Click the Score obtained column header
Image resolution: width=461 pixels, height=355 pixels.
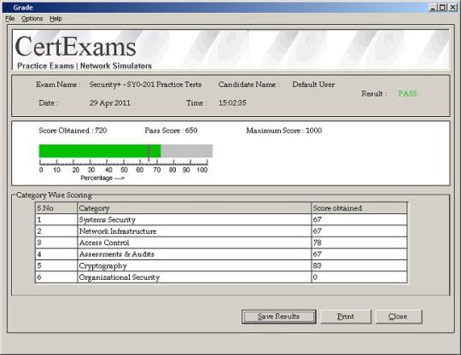(359, 208)
